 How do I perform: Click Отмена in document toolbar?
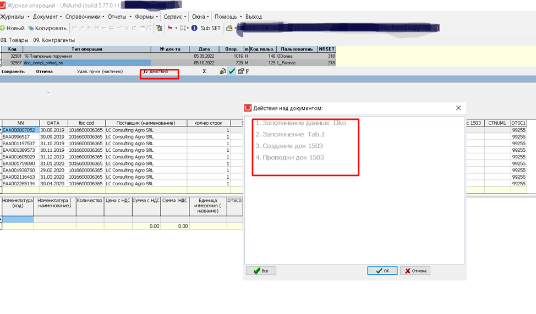(x=45, y=71)
